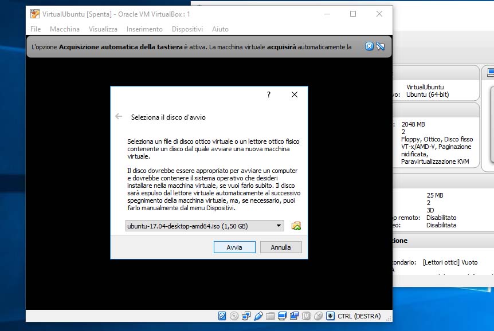The image size is (494, 331).
Task: Click 'Paravirtualizzazione KVM' text in Manager window
Action: [435, 161]
